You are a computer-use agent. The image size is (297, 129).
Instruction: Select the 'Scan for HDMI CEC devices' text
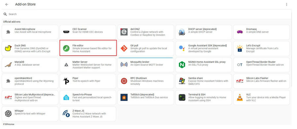[x=88, y=32]
